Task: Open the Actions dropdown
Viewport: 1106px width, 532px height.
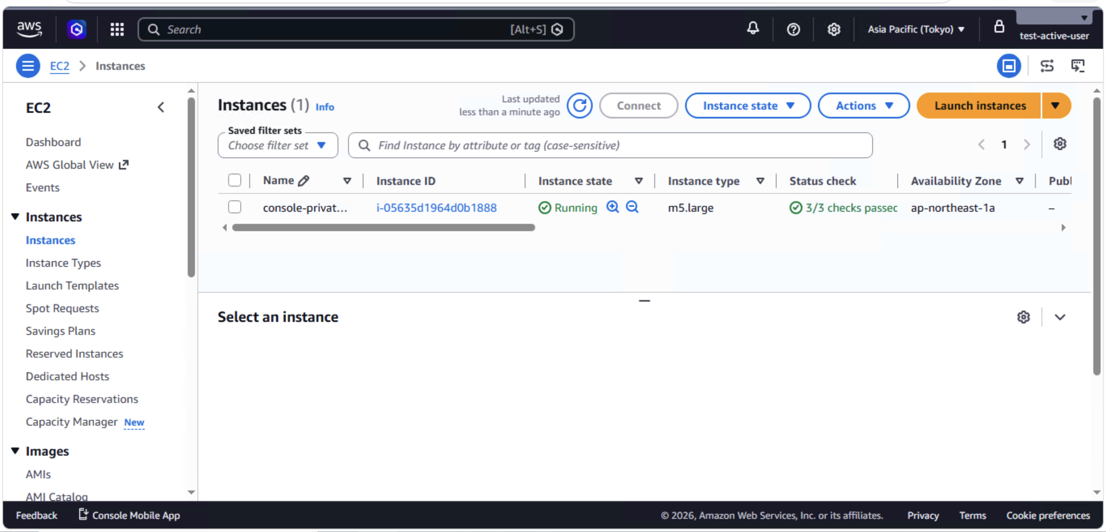Action: [863, 106]
